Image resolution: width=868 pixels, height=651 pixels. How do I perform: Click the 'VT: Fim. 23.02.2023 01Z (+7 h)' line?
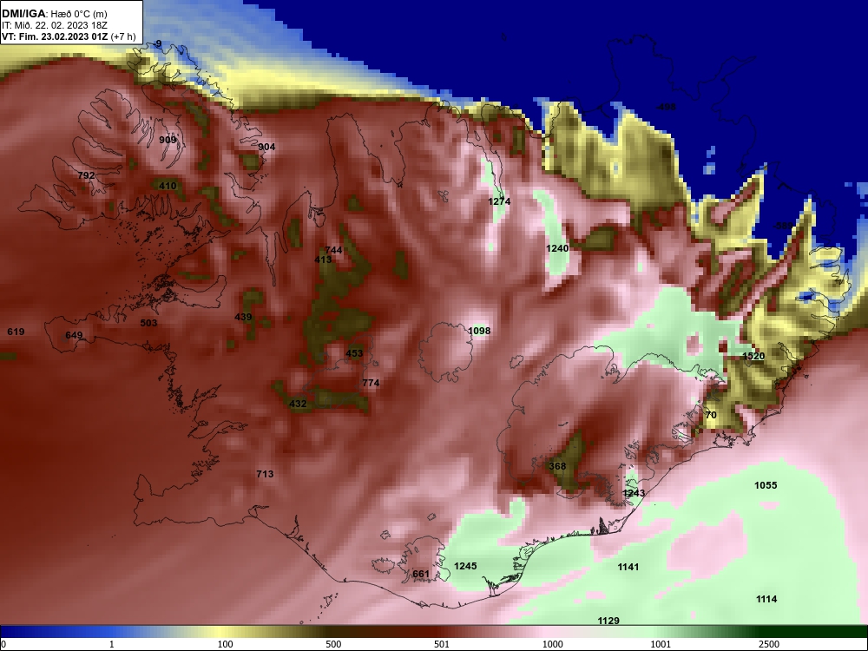pos(69,36)
